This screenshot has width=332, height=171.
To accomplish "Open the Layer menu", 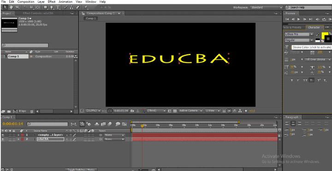I will coord(41,2).
